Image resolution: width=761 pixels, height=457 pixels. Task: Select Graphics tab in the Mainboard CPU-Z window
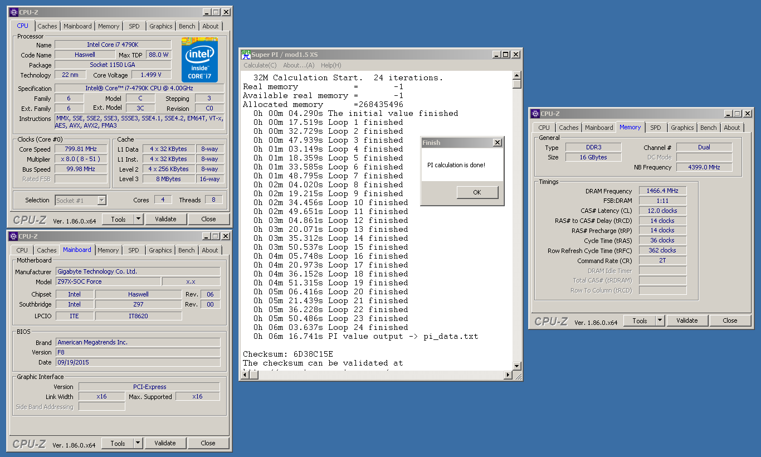(160, 250)
